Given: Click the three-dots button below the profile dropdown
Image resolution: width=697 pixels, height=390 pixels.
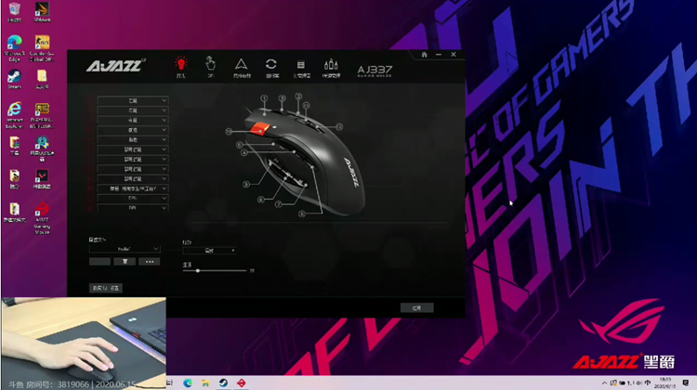Looking at the screenshot, I should pos(150,262).
